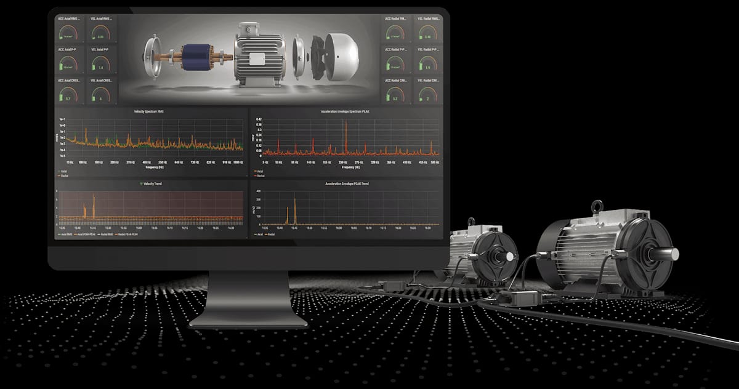This screenshot has height=389, width=739.
Task: Open the VEL Radial RMS gauge
Action: coord(428,31)
